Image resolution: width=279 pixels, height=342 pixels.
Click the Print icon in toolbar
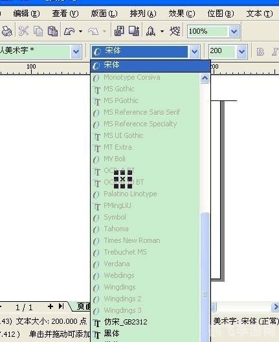(6, 31)
